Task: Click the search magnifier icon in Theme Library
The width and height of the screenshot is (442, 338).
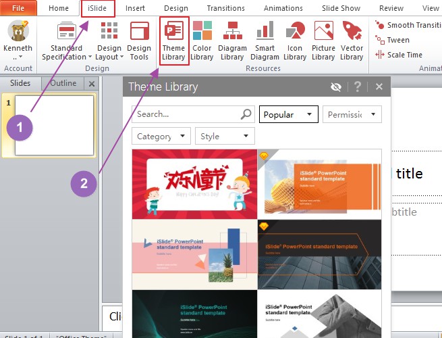Action: tap(246, 114)
